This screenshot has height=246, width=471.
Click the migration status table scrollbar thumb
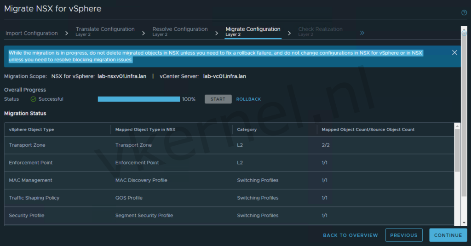point(457,150)
